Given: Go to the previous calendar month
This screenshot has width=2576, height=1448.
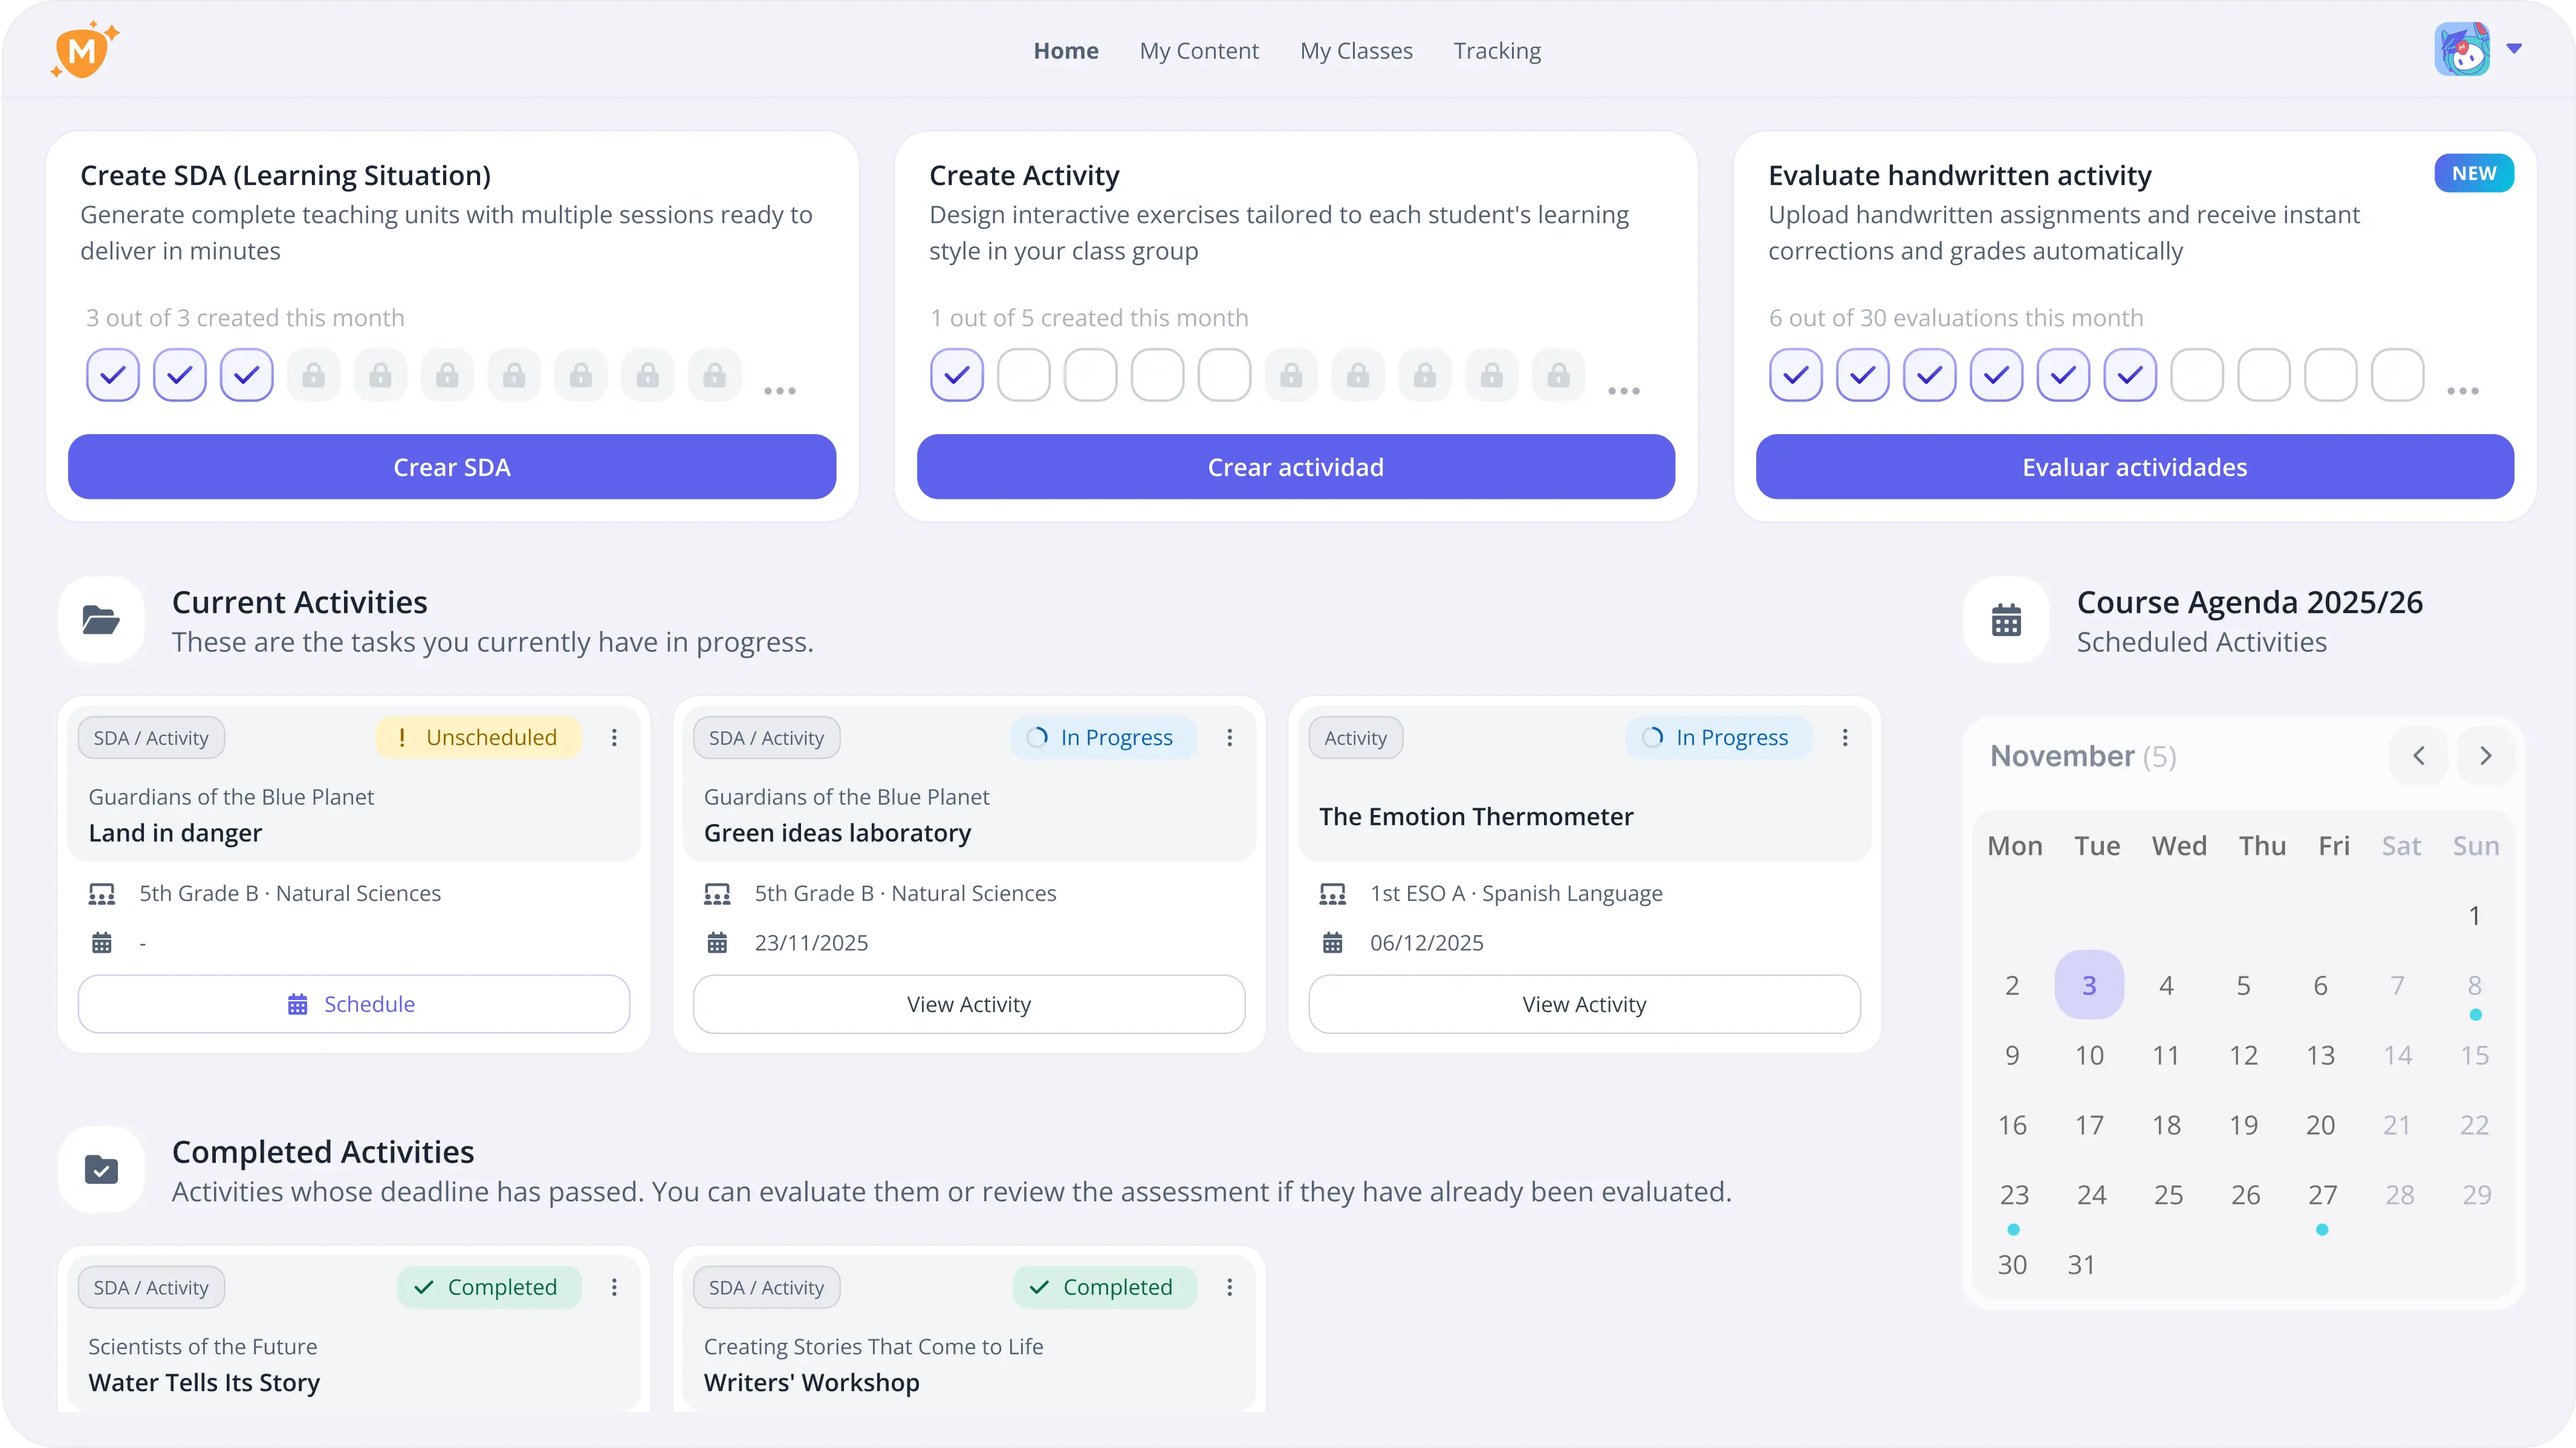Looking at the screenshot, I should pos(2418,756).
